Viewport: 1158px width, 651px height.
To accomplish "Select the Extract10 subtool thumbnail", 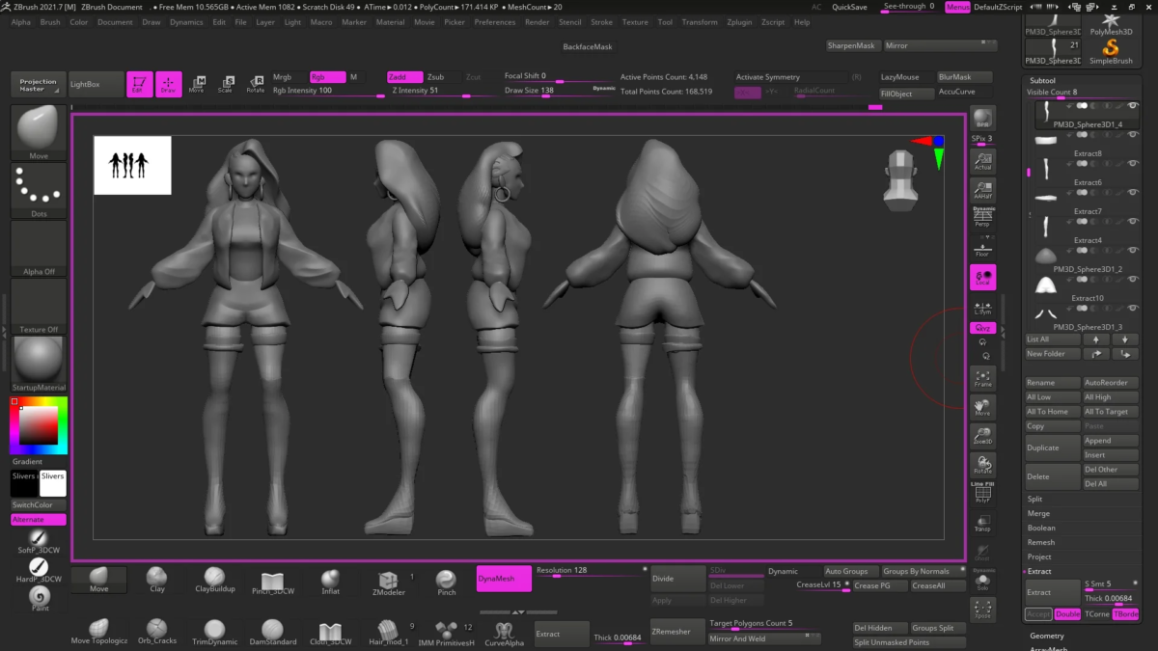I will 1045,285.
